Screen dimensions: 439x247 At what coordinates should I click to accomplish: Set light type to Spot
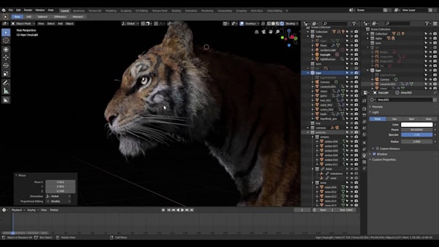[x=411, y=119]
